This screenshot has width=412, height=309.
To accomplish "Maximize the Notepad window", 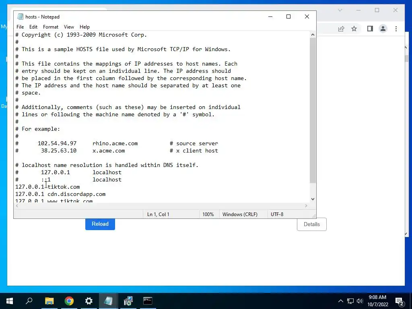I will (288, 16).
